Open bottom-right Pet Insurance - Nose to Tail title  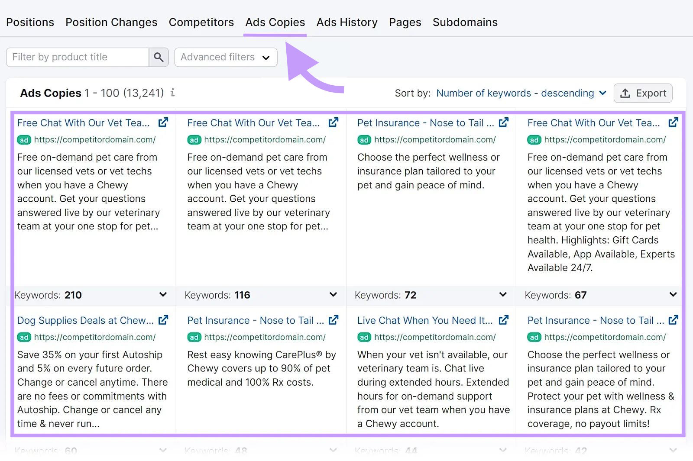pyautogui.click(x=596, y=320)
